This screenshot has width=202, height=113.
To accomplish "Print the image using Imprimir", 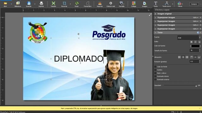I will click(x=41, y=4).
